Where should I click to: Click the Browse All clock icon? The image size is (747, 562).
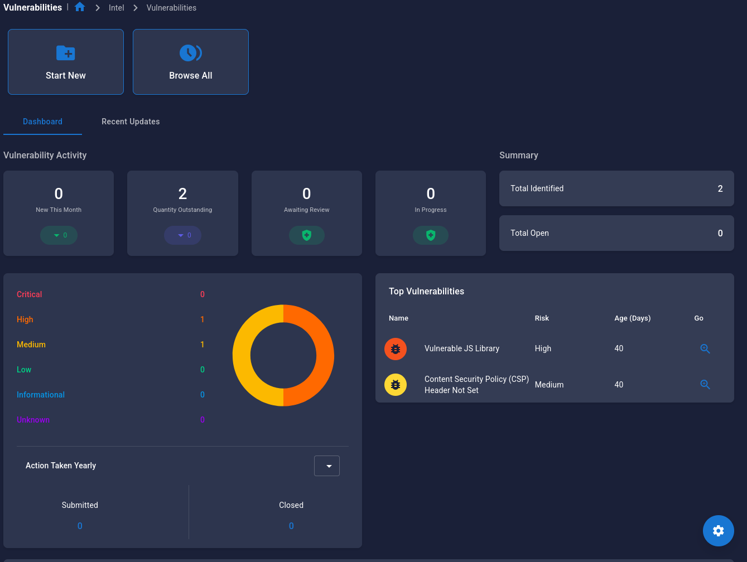point(190,53)
